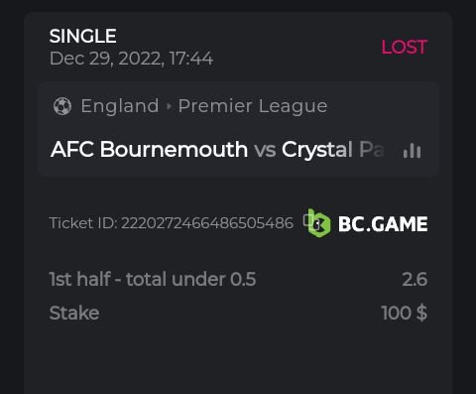The width and height of the screenshot is (476, 394).
Task: Select the truncated Crystal Pa team name
Action: (333, 150)
